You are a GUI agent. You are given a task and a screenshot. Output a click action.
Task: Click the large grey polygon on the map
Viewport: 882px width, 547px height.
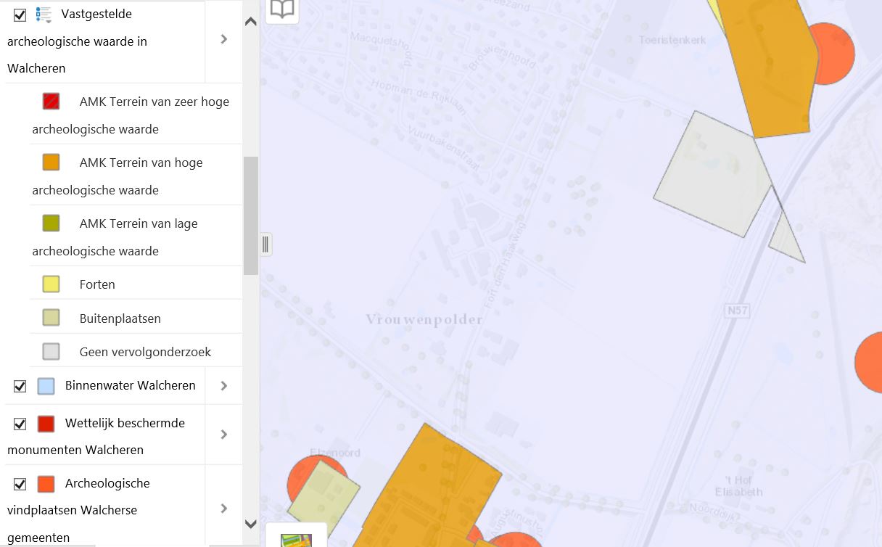pyautogui.click(x=711, y=174)
